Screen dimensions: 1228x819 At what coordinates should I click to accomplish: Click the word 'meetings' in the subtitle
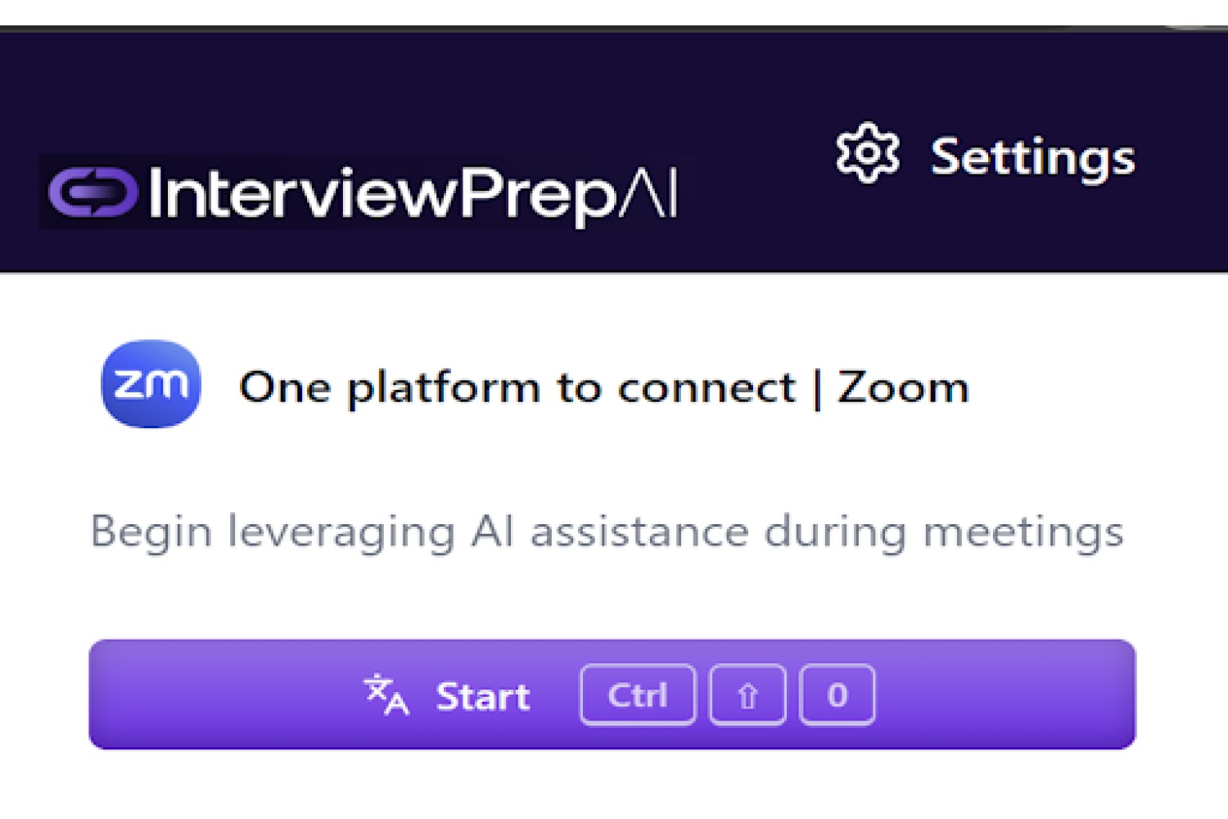(1023, 533)
